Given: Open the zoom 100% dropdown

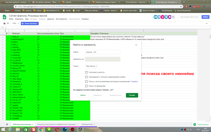Looking at the screenshot, I should pyautogui.click(x=16, y=23).
